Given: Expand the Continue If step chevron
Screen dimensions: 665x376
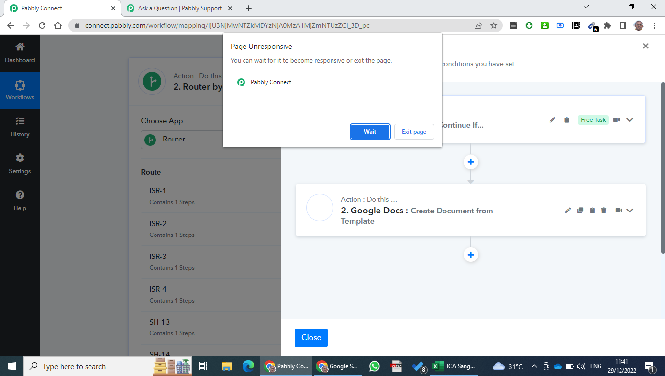Looking at the screenshot, I should [x=630, y=120].
